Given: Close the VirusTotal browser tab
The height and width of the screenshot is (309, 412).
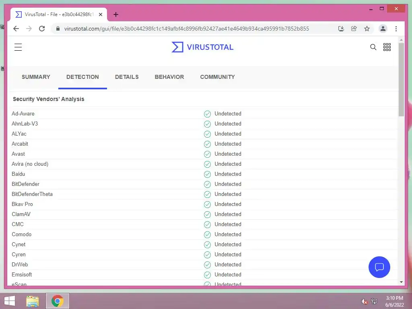Looking at the screenshot, I should (x=100, y=14).
